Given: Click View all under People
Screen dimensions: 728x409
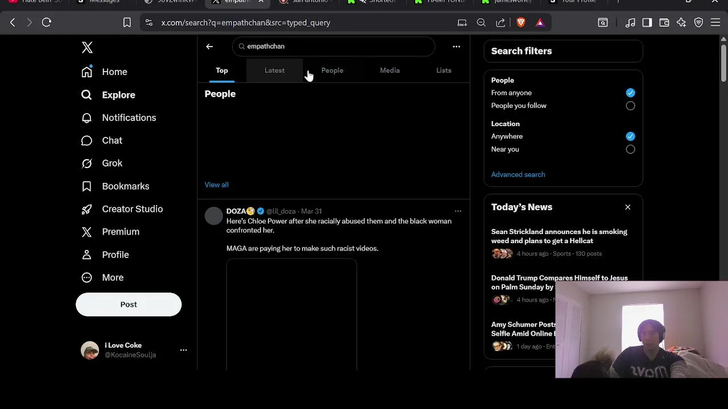Looking at the screenshot, I should (217, 185).
